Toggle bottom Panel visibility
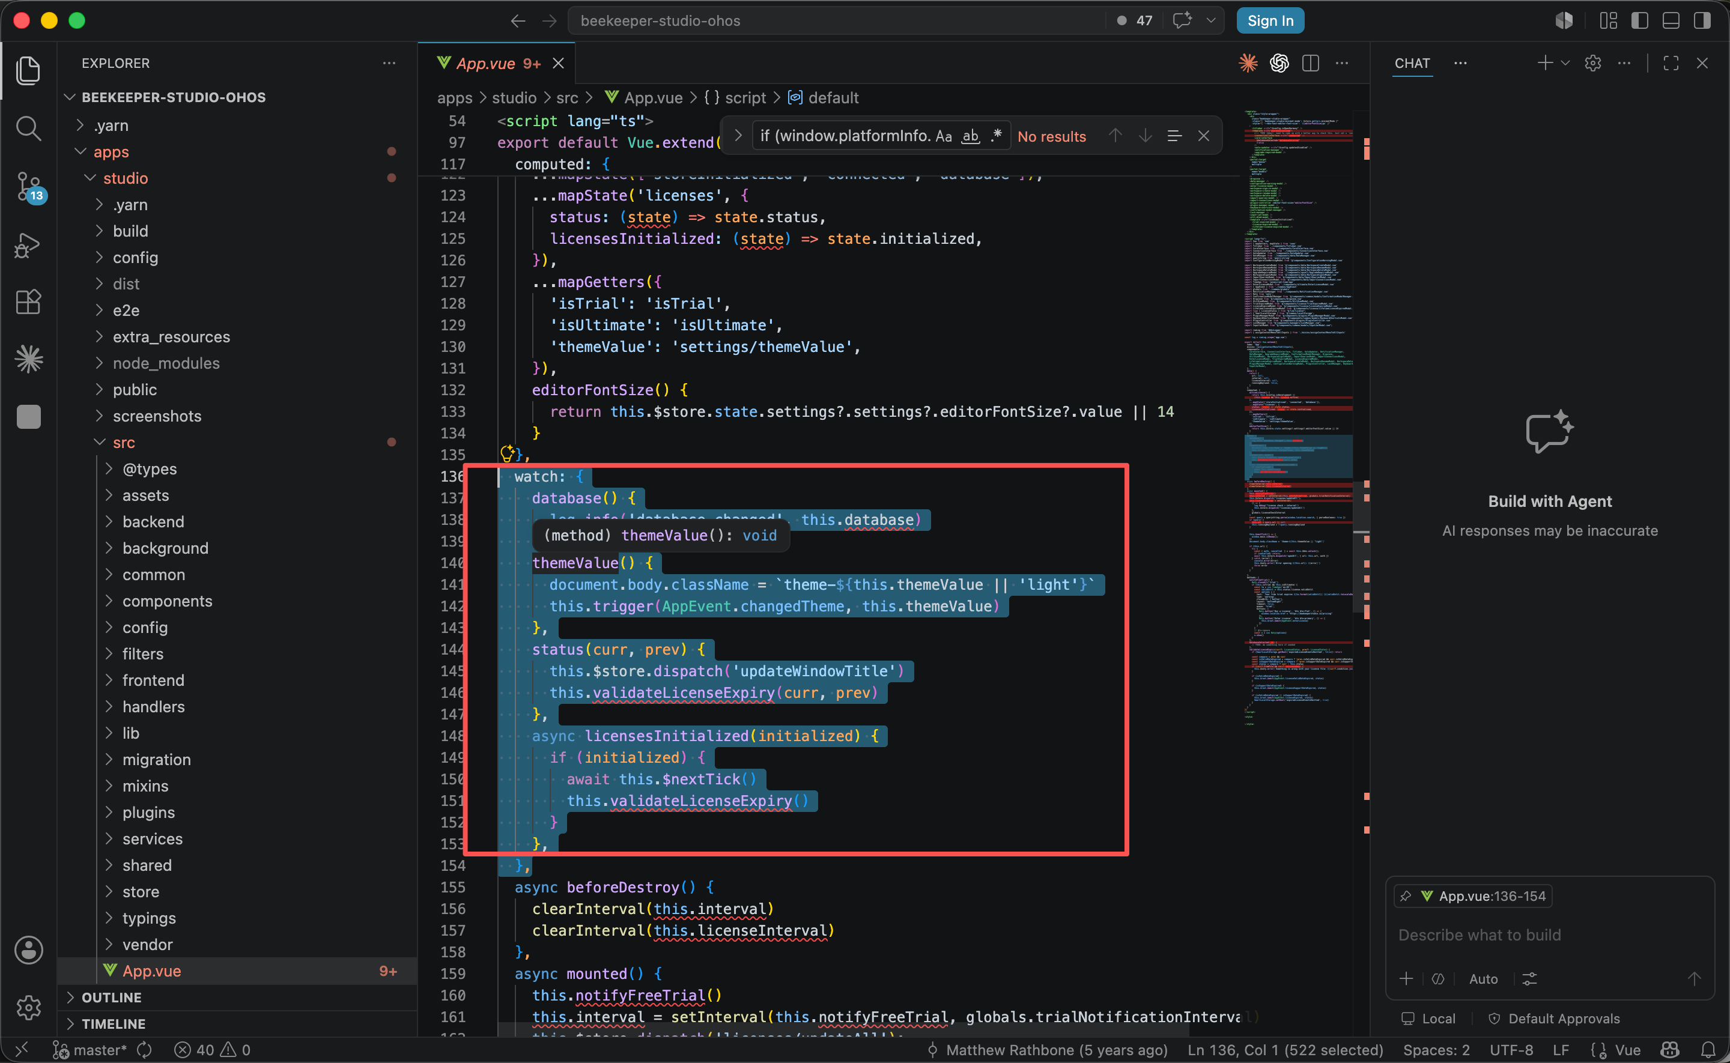Viewport: 1730px width, 1063px height. [x=1671, y=20]
